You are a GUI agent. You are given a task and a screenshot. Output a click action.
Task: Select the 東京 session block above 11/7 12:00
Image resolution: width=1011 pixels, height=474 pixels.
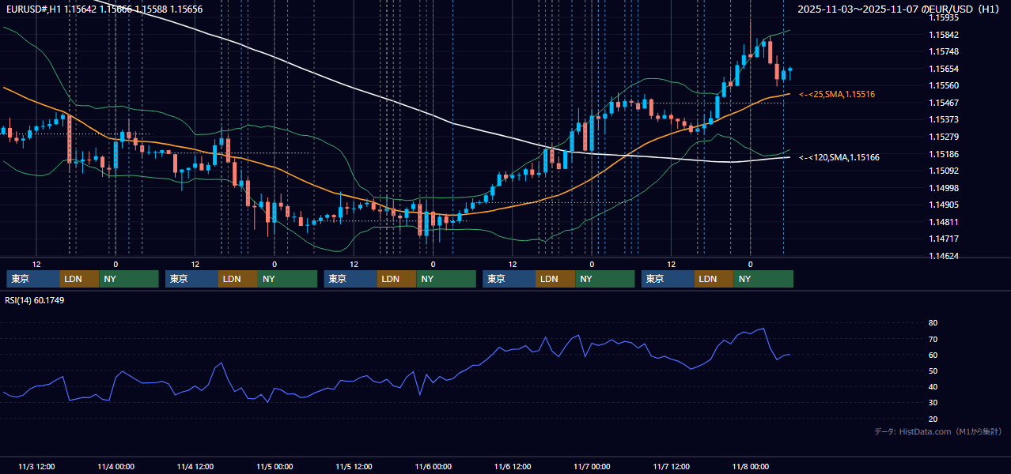click(668, 279)
